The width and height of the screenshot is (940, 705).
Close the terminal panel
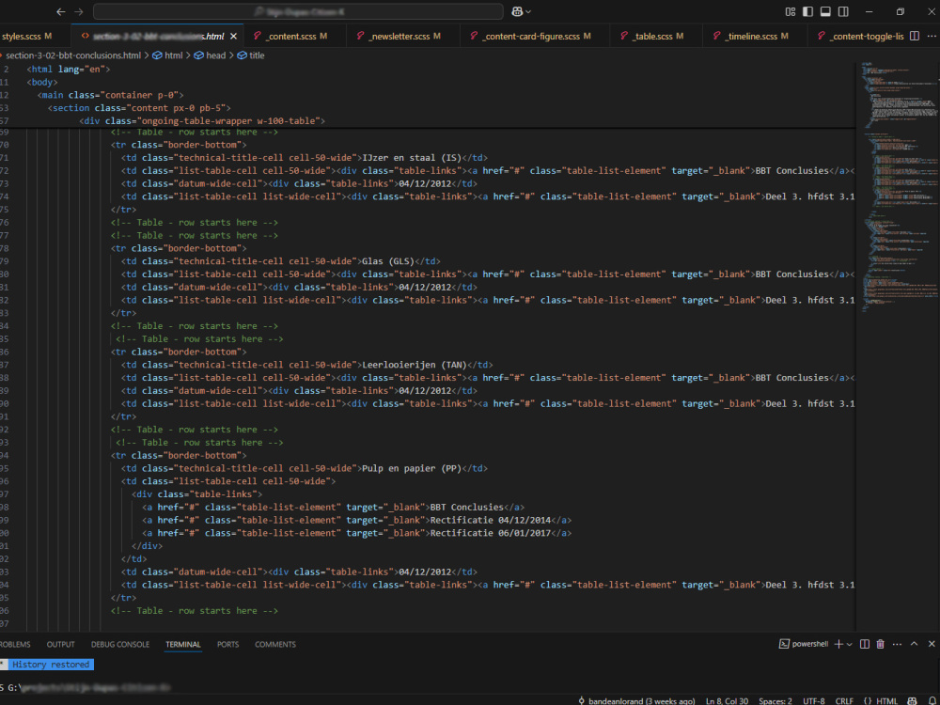pyautogui.click(x=932, y=644)
